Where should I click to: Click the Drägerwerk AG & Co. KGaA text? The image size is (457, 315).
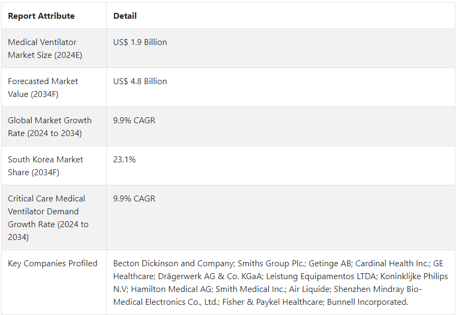(x=211, y=276)
